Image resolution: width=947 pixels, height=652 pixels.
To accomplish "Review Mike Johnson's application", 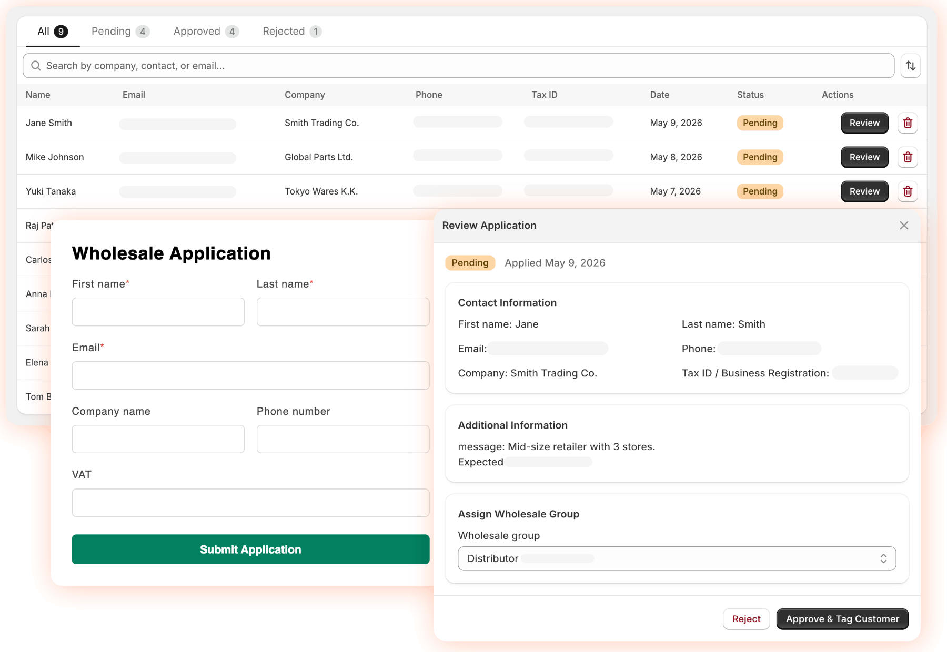I will (864, 157).
